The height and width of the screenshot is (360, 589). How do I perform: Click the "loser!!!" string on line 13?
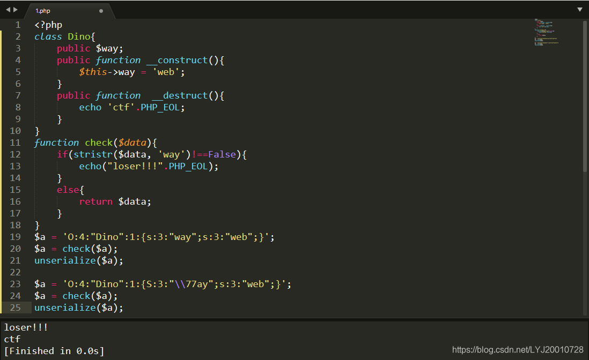pyautogui.click(x=135, y=166)
